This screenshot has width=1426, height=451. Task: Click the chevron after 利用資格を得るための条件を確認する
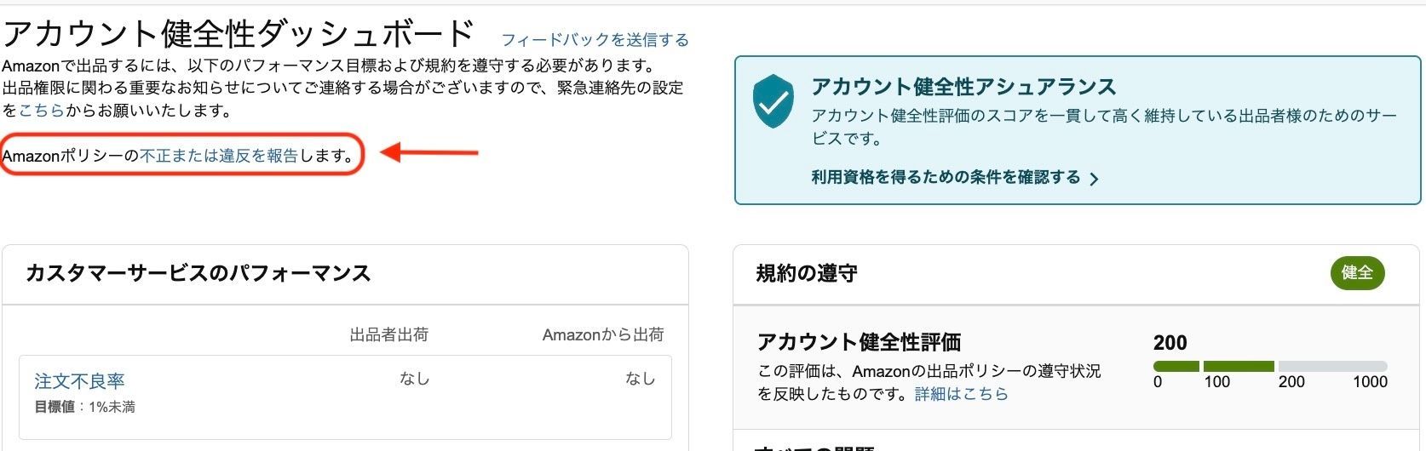pos(1095,179)
